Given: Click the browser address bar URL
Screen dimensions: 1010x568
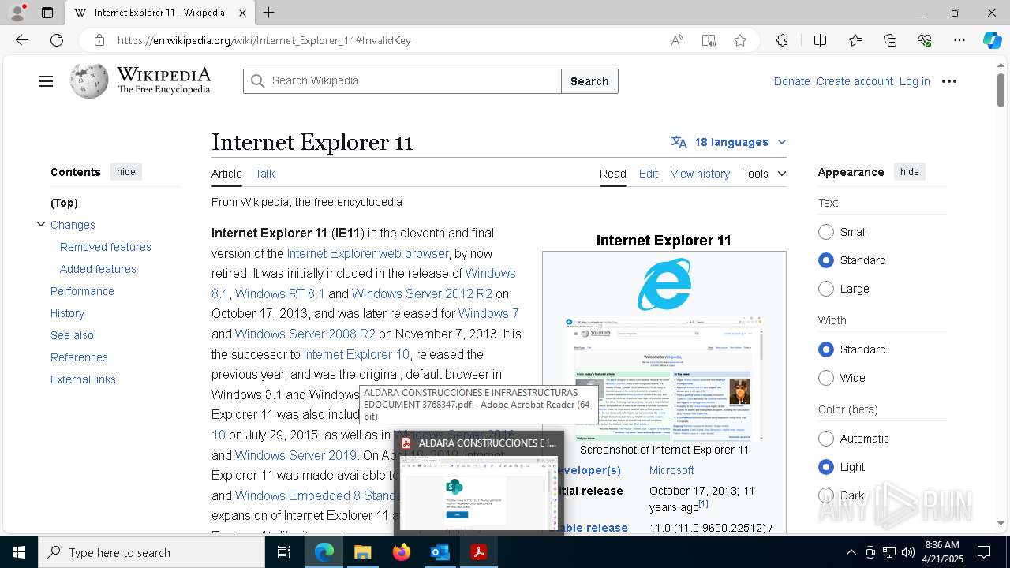Looking at the screenshot, I should coord(264,40).
